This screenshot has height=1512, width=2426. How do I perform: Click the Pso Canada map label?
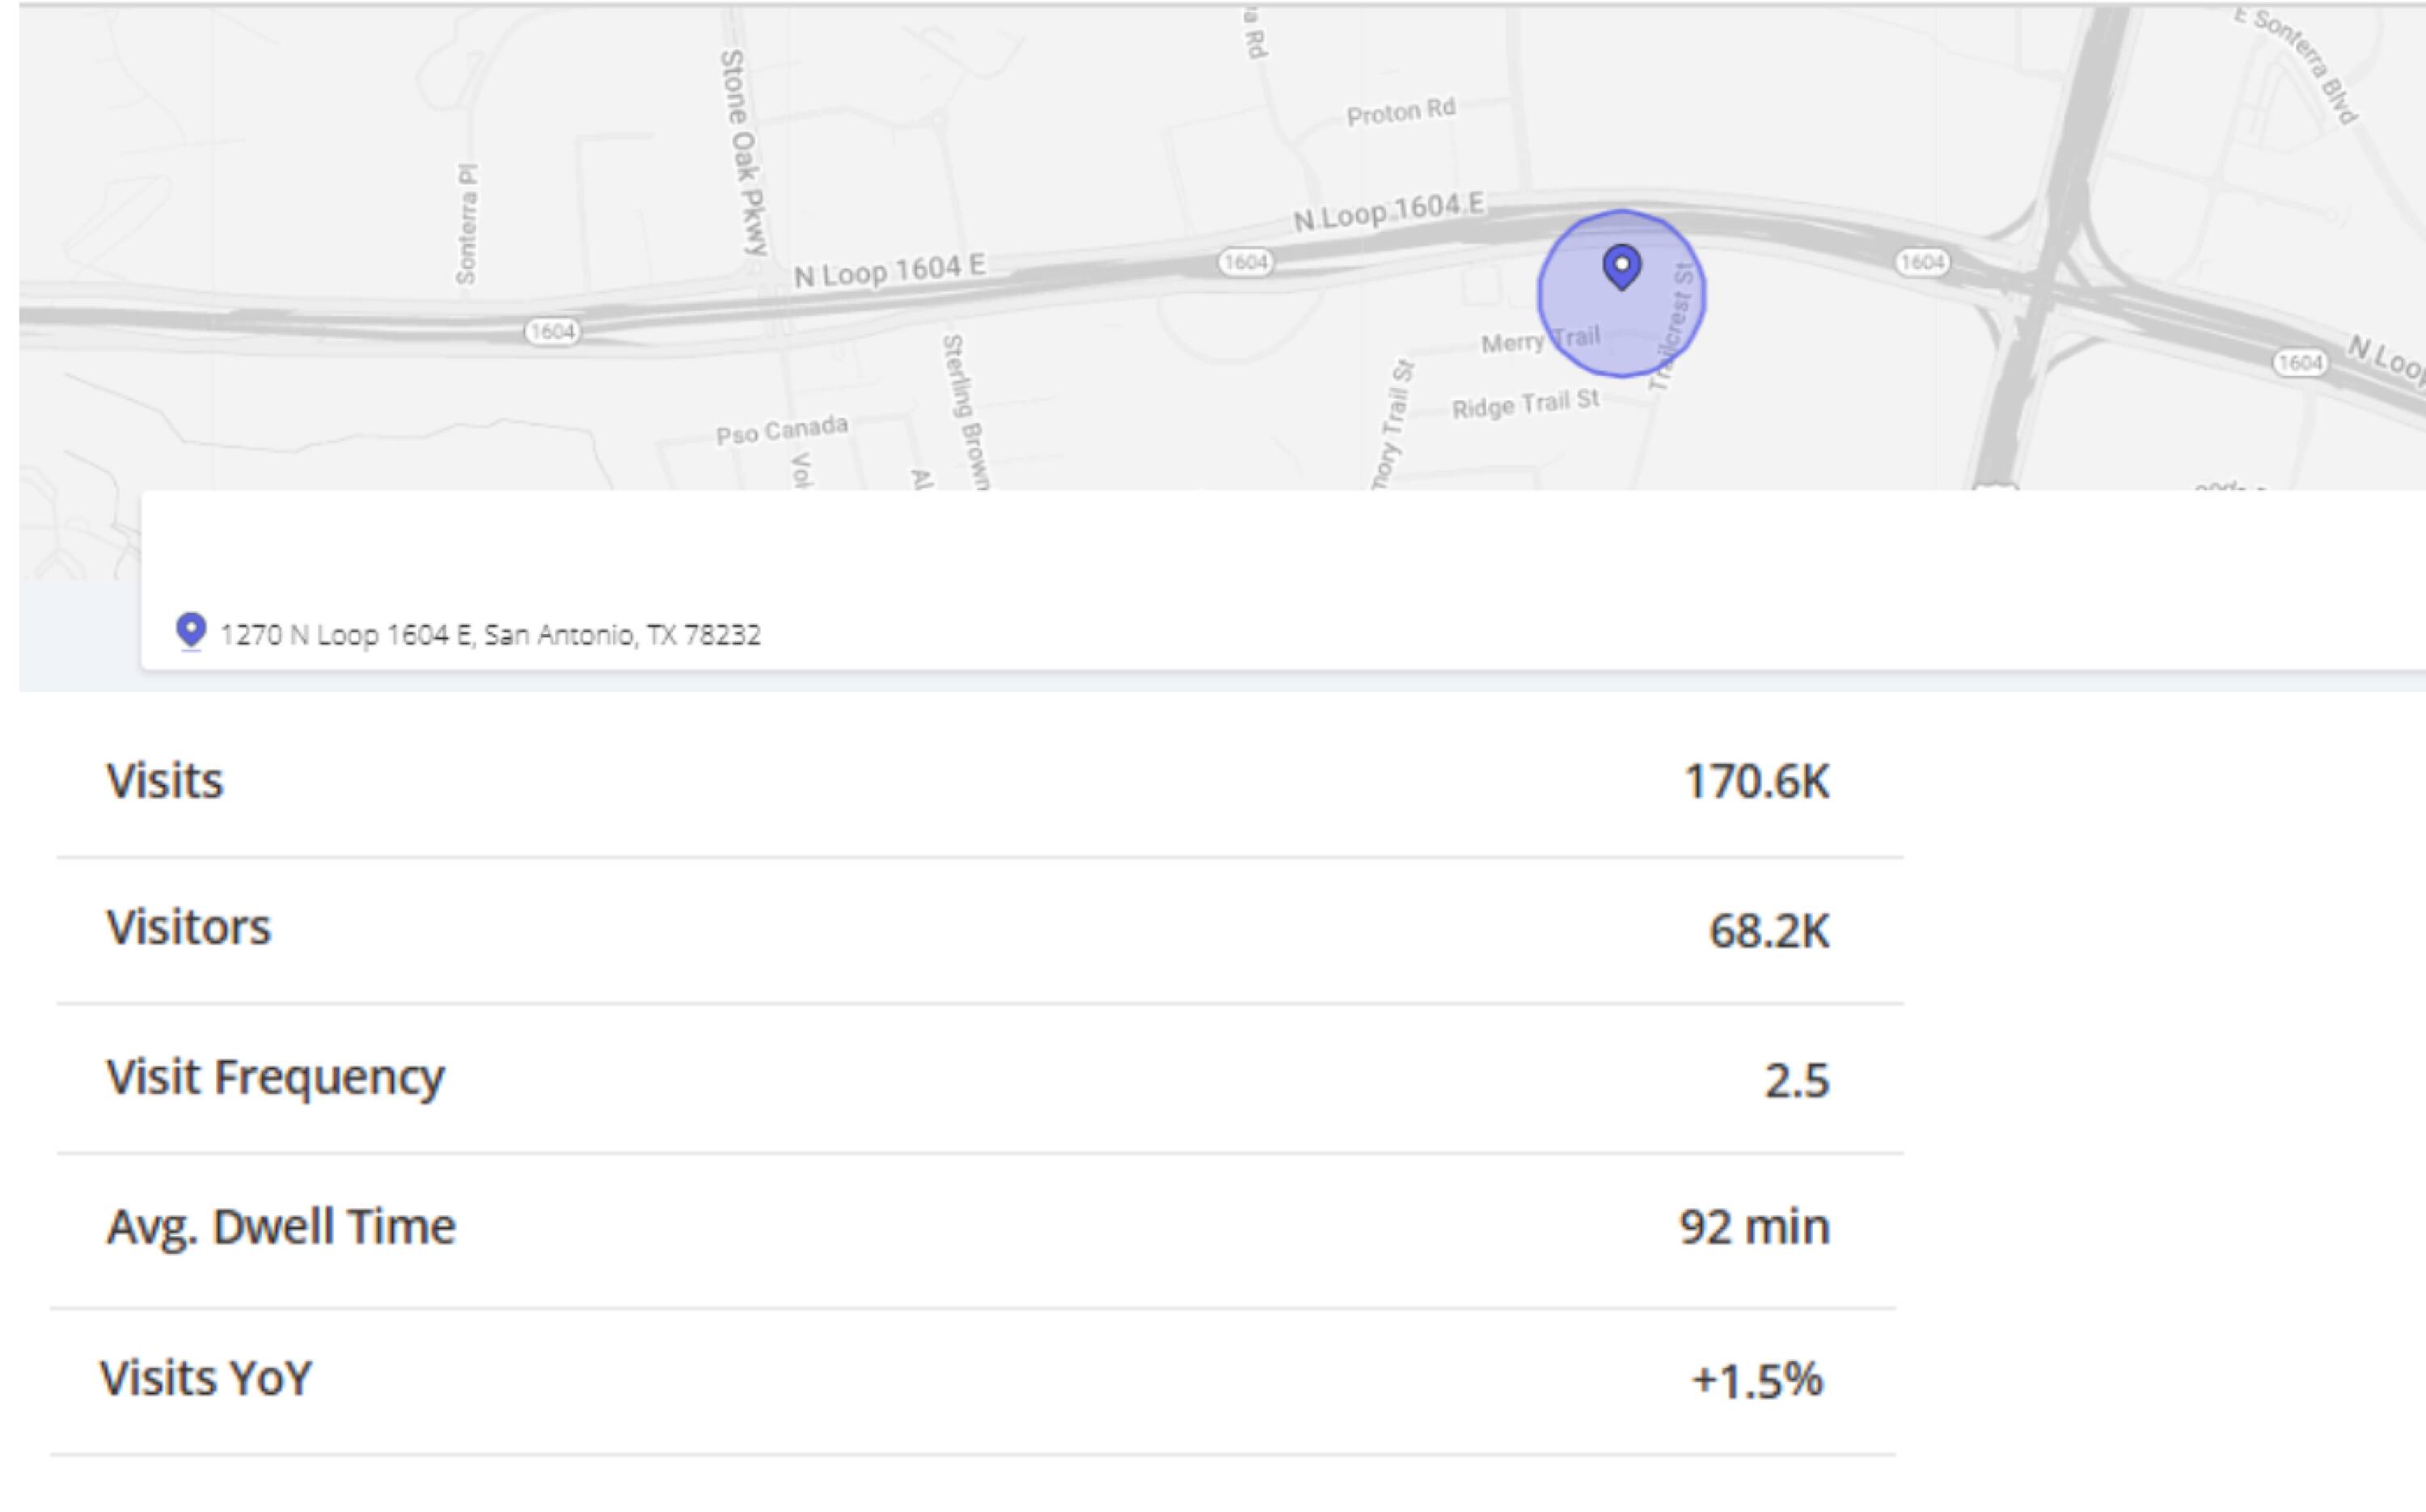point(781,430)
